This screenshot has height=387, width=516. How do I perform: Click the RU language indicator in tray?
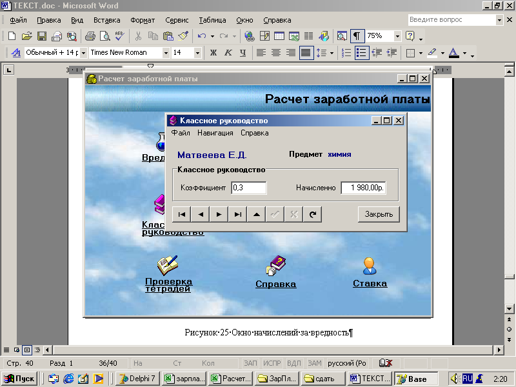(467, 379)
